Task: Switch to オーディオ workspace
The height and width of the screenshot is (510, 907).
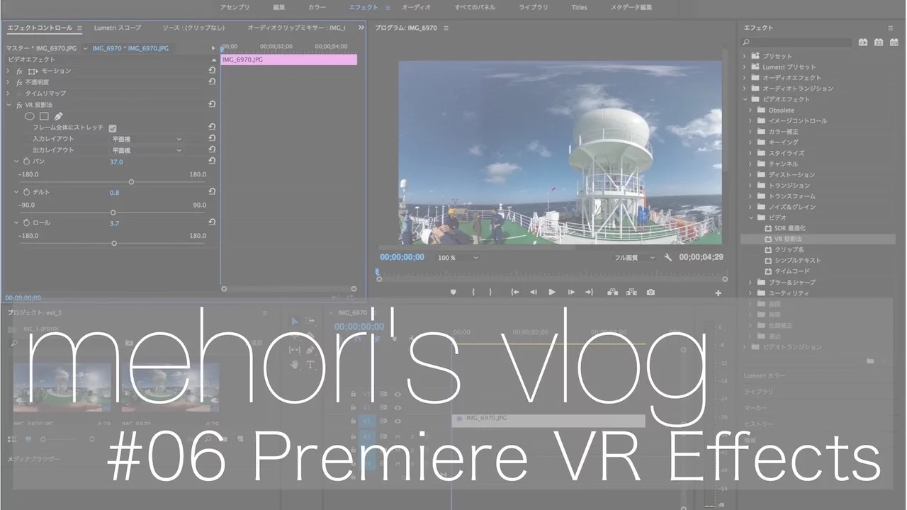Action: pos(417,7)
